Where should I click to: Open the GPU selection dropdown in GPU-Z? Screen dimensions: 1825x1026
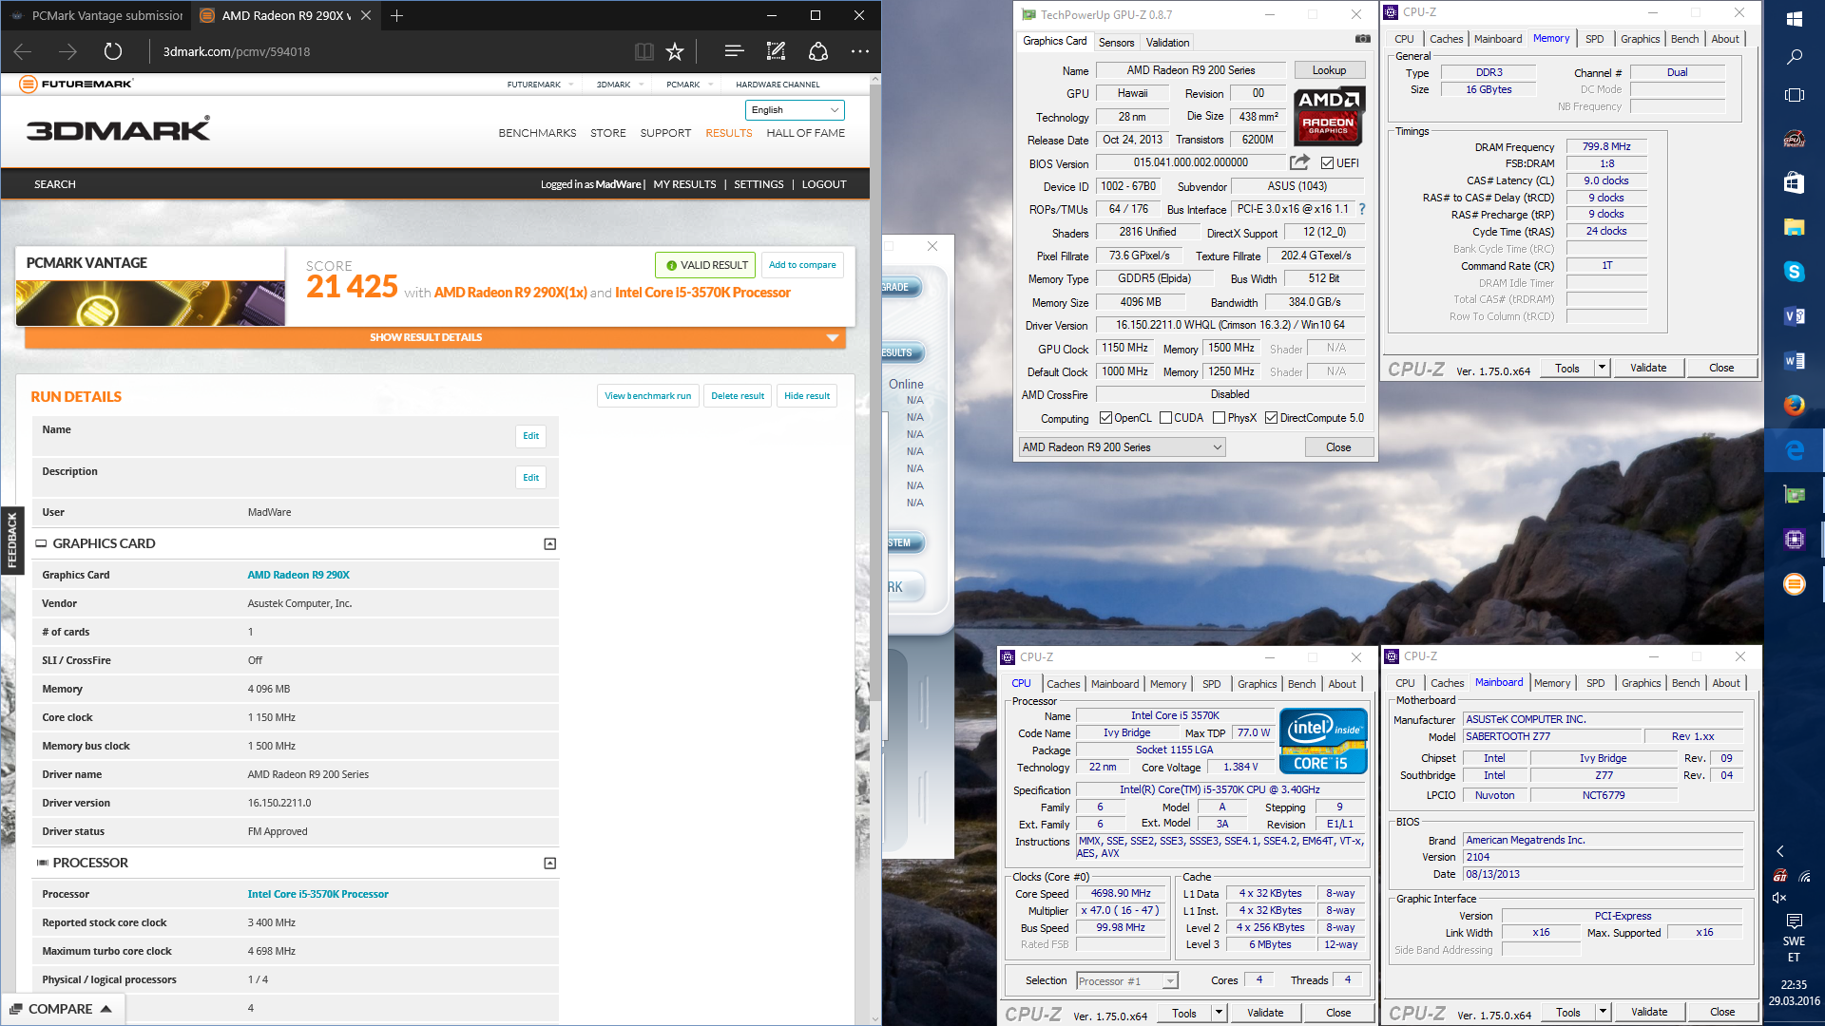(1122, 447)
